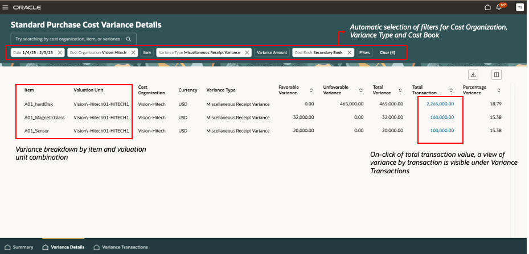Select the A01_MagneticGlass item cell
529x254 pixels.
tap(44, 118)
